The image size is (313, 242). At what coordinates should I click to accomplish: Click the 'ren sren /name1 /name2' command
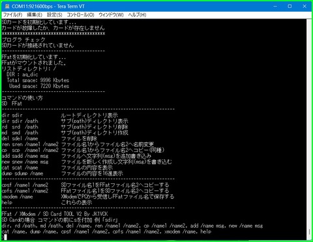30,144
